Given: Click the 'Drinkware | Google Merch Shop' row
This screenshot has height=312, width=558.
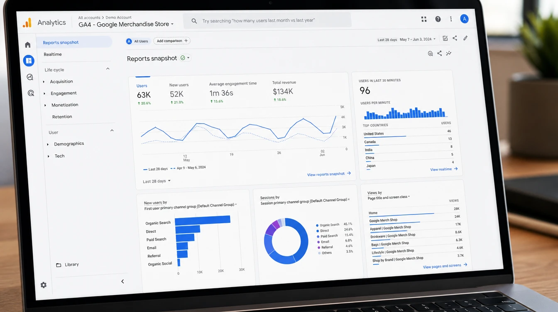Looking at the screenshot, I should point(416,235).
